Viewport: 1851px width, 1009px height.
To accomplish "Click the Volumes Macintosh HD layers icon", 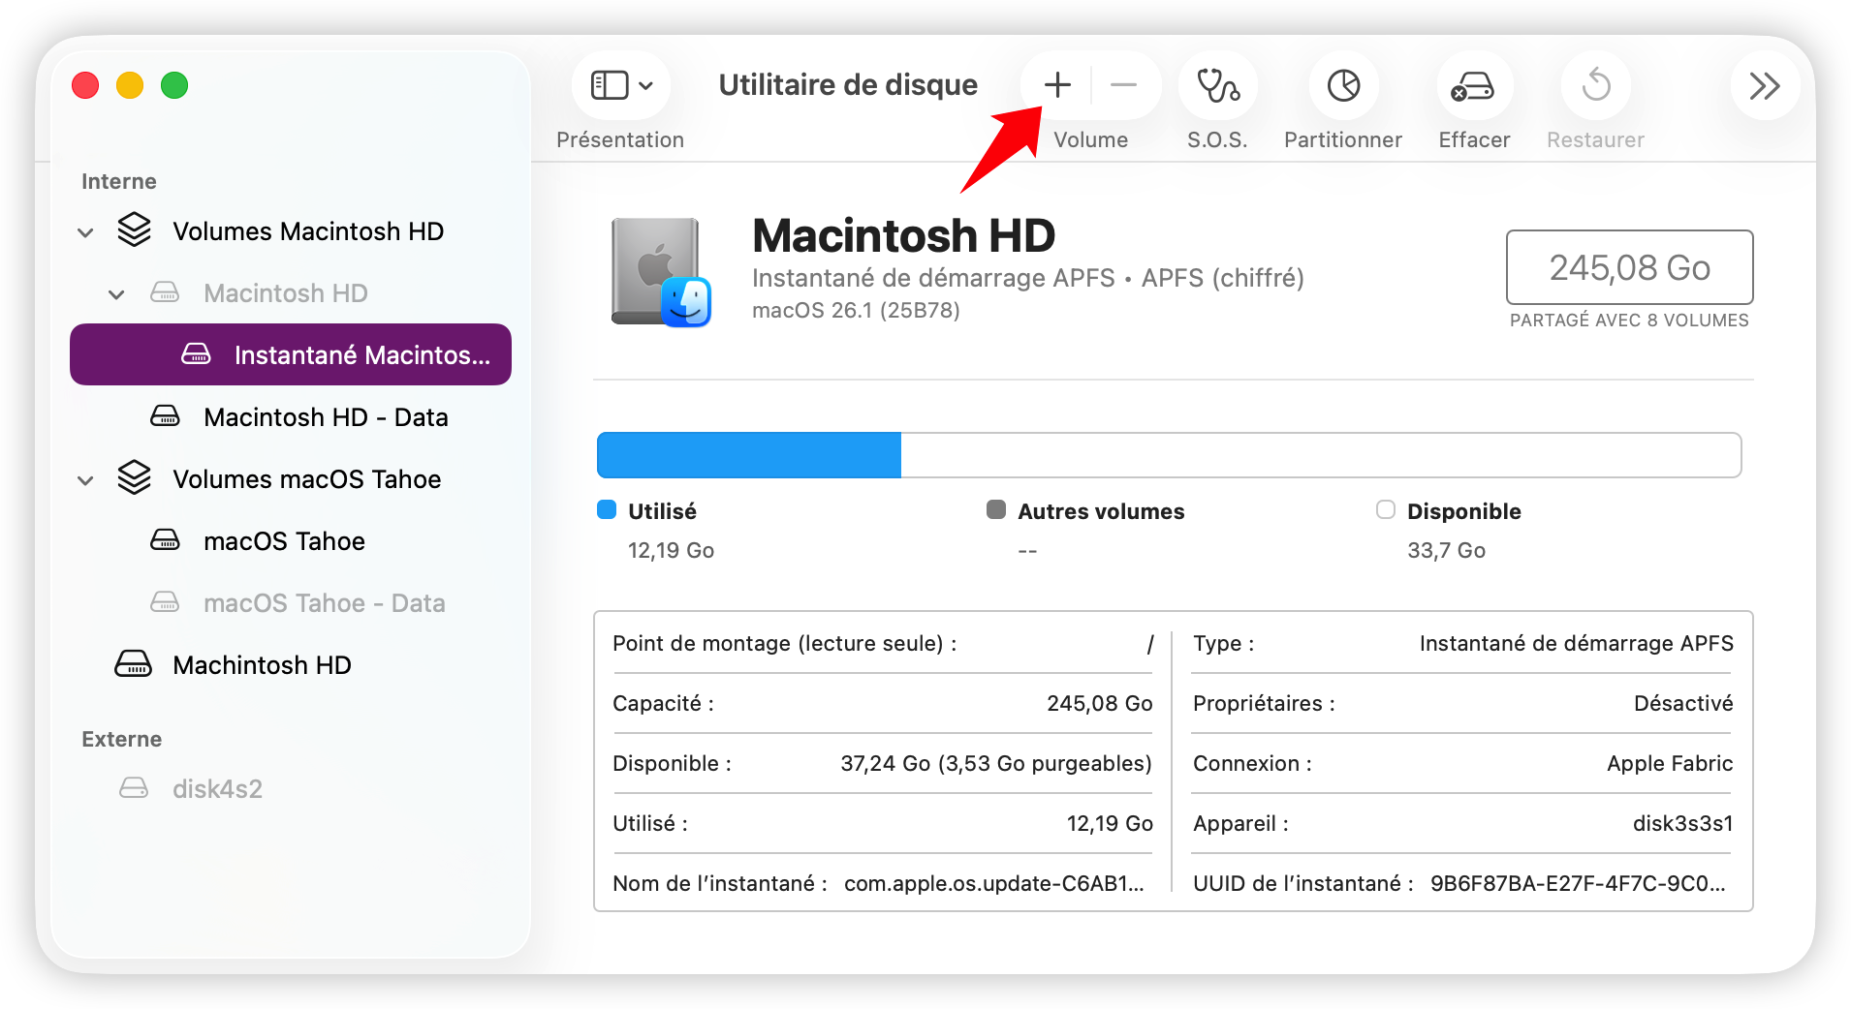I will pyautogui.click(x=135, y=230).
